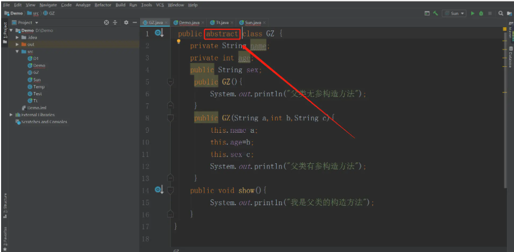Fold the parameterized constructor at line 8

[170, 118]
